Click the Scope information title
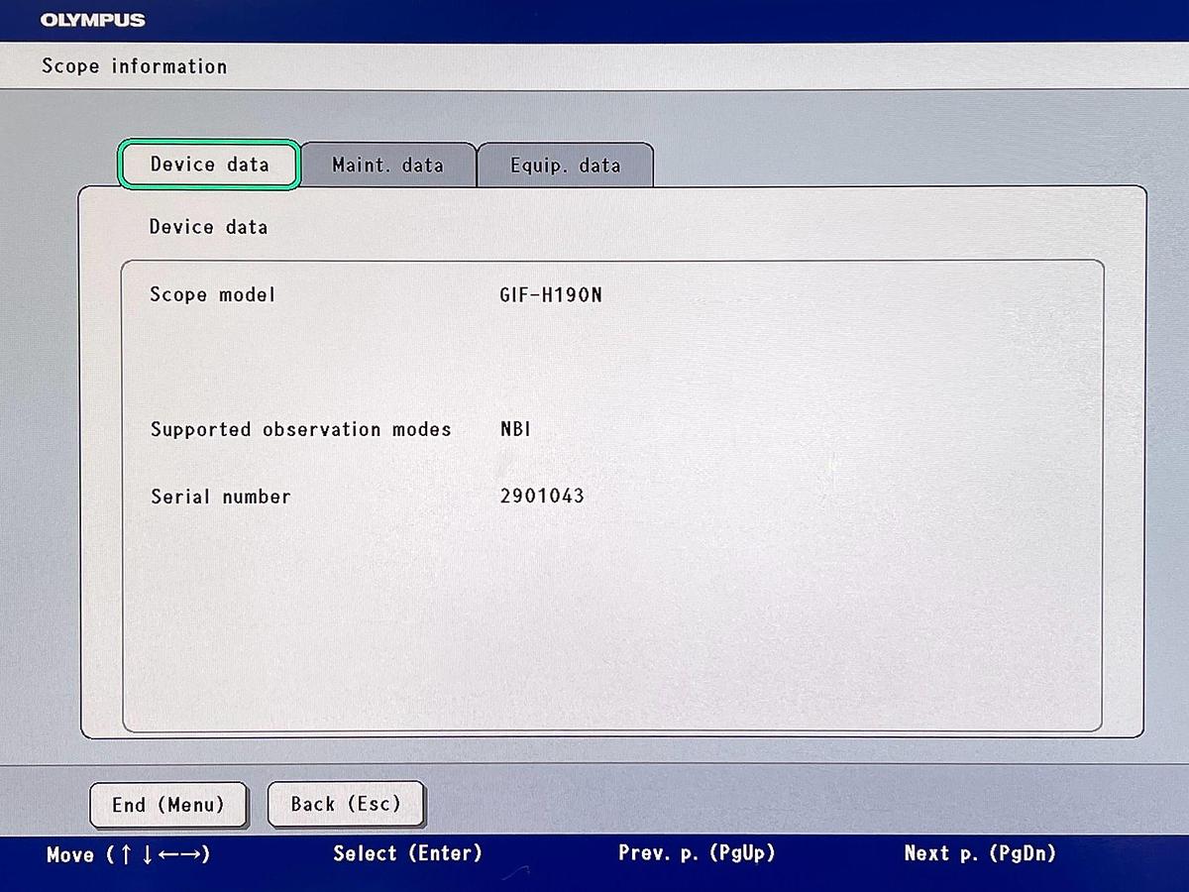The width and height of the screenshot is (1189, 892). (x=135, y=66)
